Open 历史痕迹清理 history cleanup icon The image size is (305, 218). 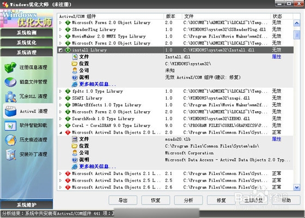[10, 140]
